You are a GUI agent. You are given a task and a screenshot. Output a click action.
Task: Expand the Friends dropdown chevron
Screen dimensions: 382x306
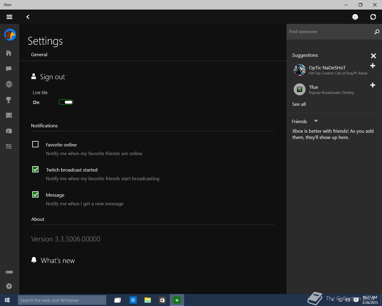pos(316,121)
